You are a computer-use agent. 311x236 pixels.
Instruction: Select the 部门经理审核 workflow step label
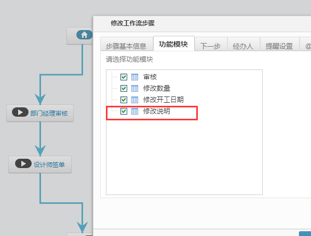(x=49, y=114)
